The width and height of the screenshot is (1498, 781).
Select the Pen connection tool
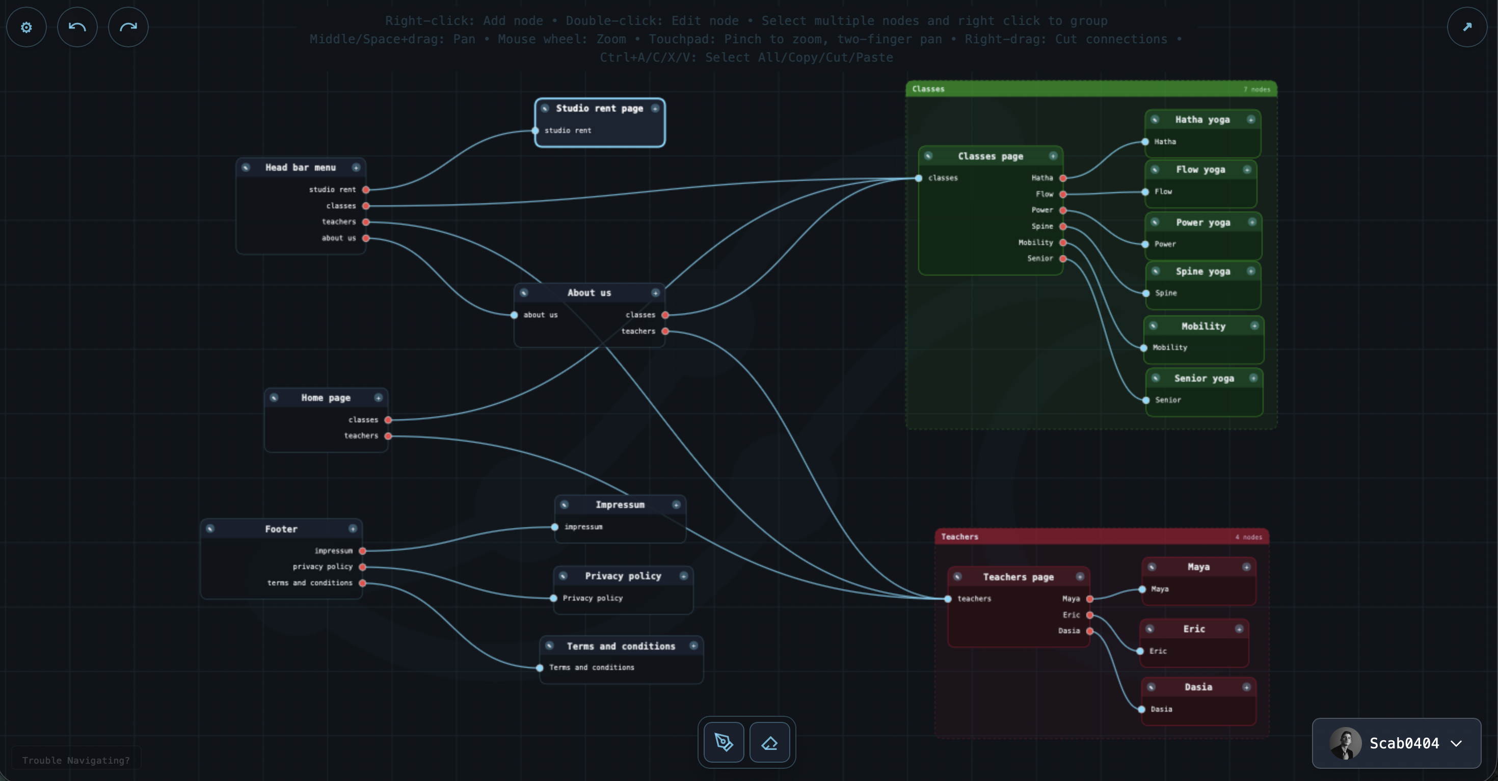[723, 743]
